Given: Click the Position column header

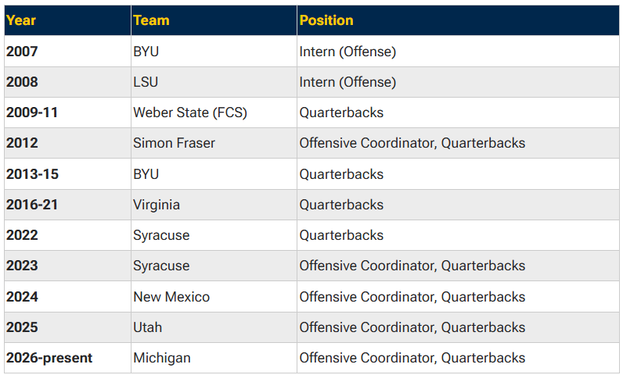Looking at the screenshot, I should 458,20.
